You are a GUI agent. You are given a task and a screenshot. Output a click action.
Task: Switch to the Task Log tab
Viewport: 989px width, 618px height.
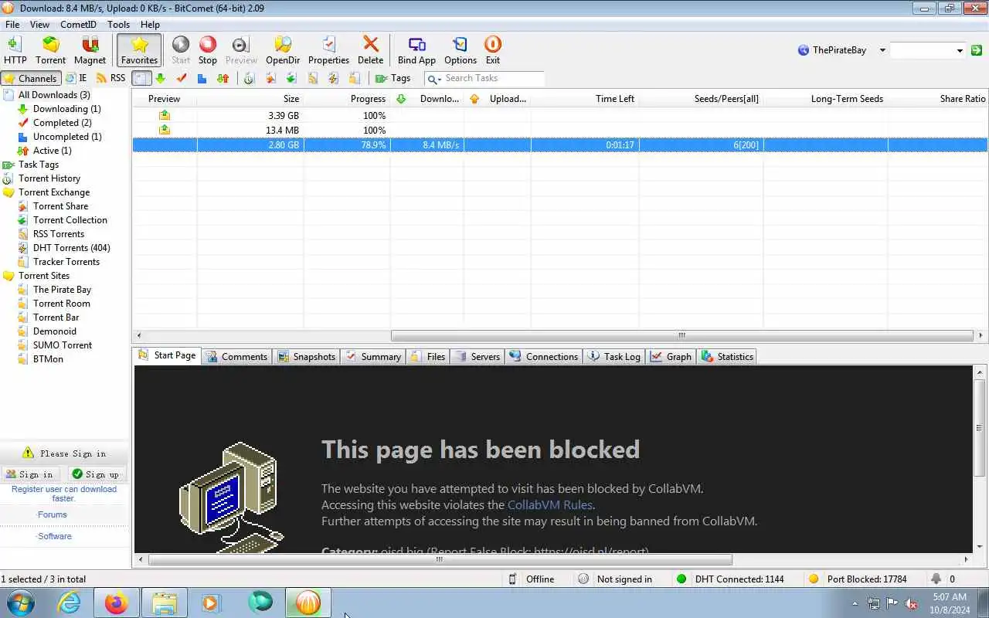614,356
